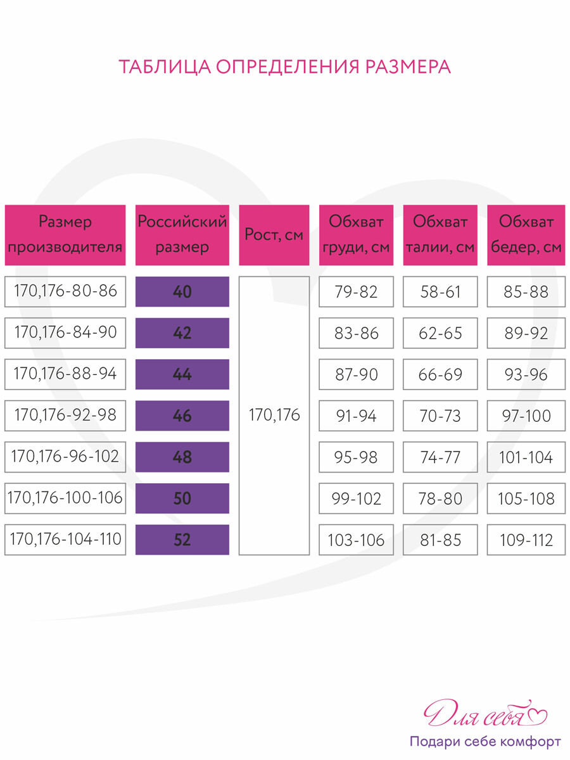Click the 'Обхват груди, см' header

(356, 235)
